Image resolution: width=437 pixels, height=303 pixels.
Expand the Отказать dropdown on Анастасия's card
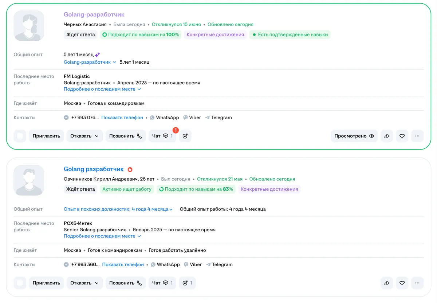[x=84, y=136]
